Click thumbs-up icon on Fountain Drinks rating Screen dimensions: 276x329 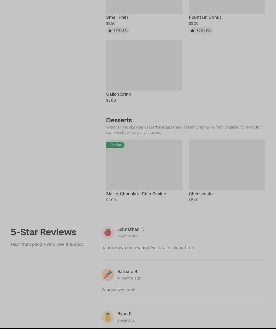click(193, 30)
